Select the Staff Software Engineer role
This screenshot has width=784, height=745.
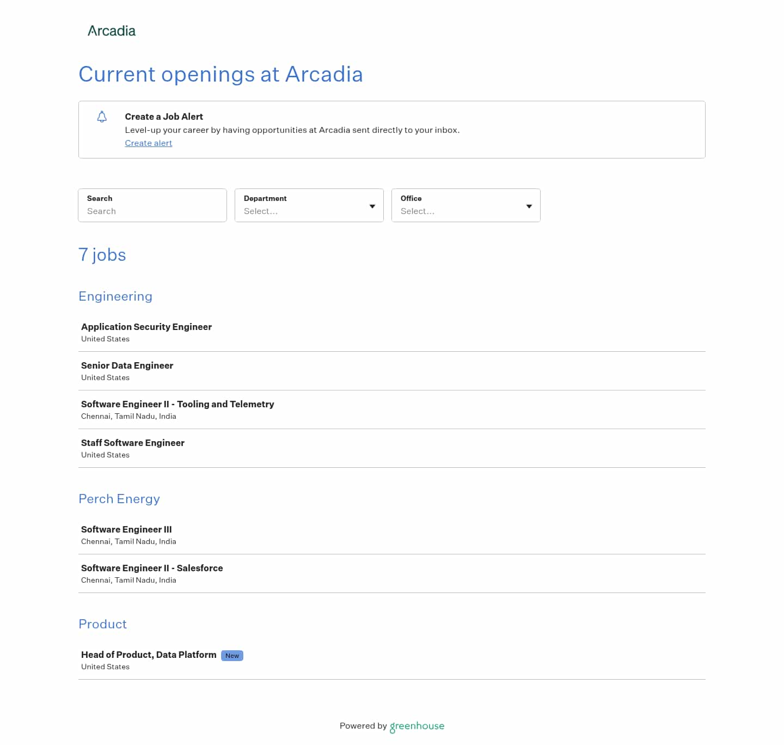pos(132,443)
